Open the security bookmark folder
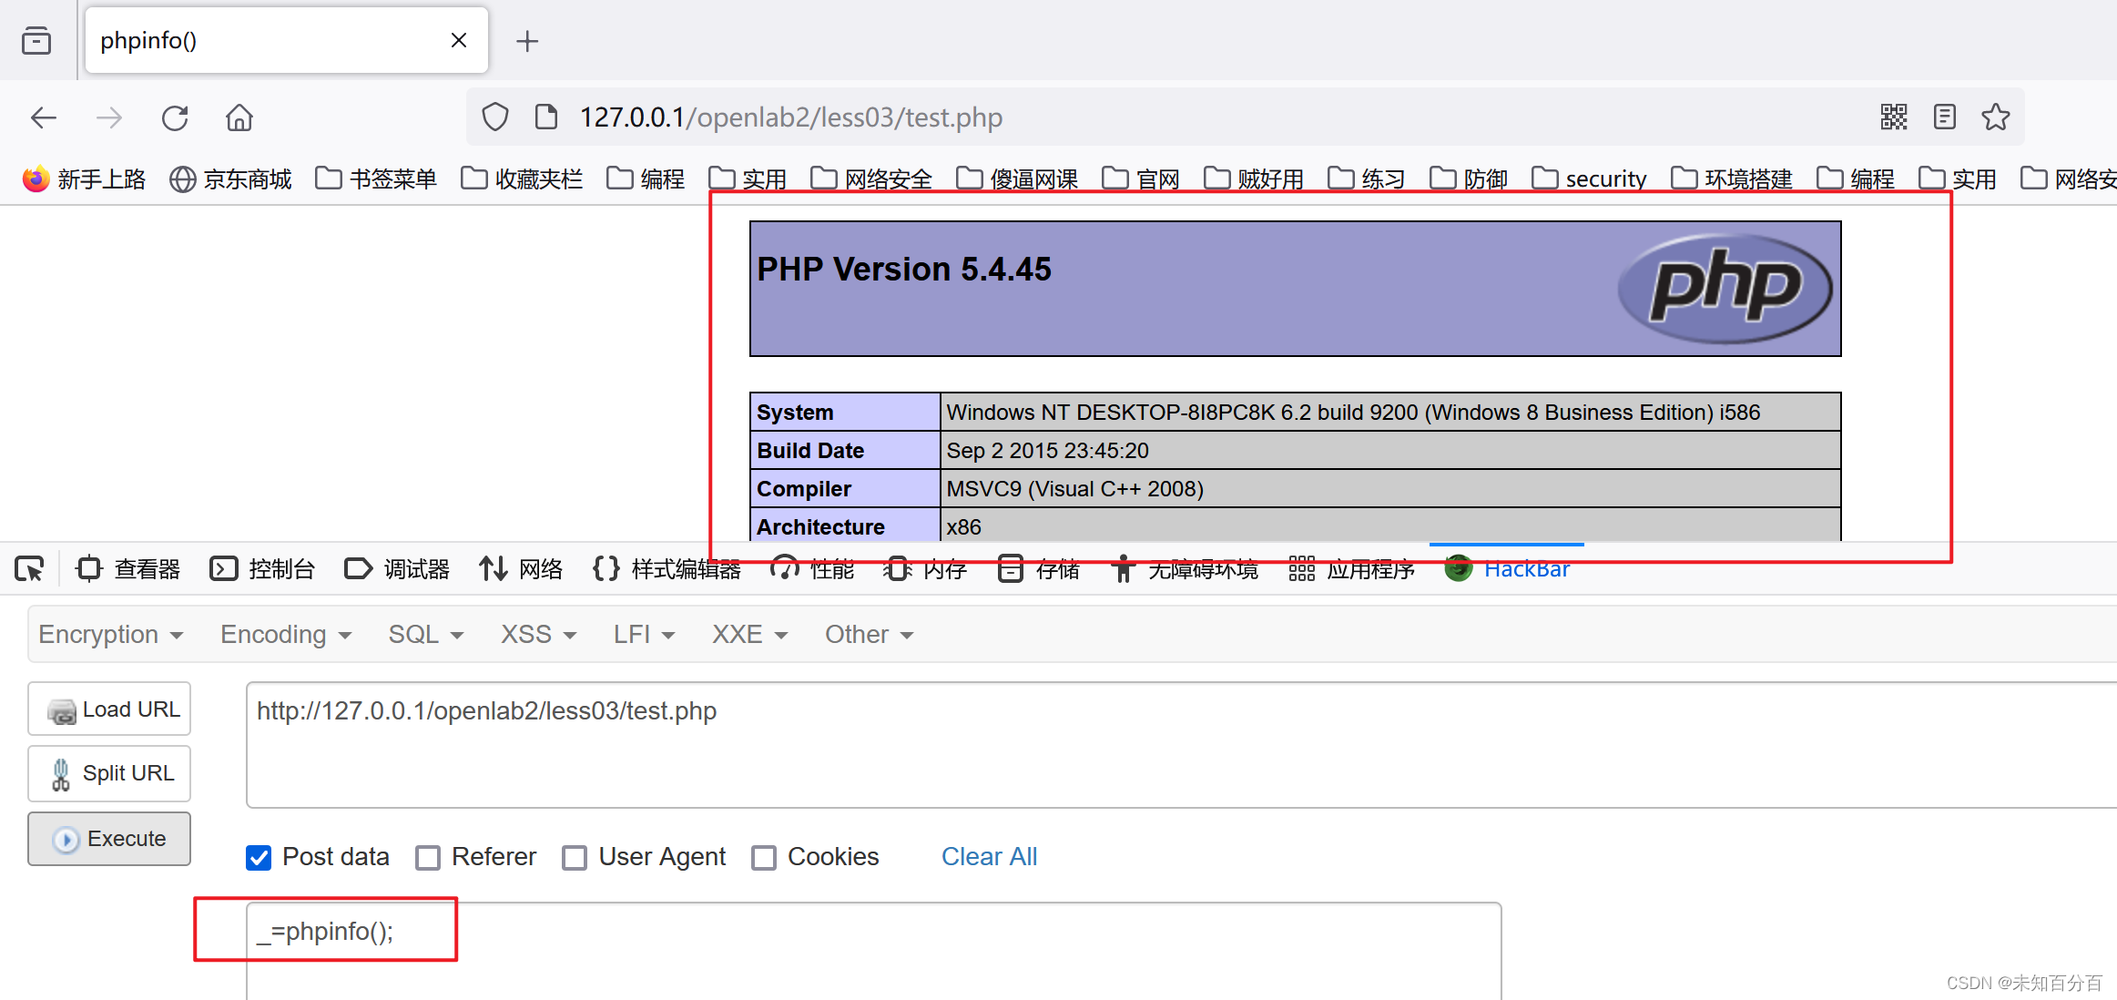2117x1000 pixels. tap(1590, 179)
